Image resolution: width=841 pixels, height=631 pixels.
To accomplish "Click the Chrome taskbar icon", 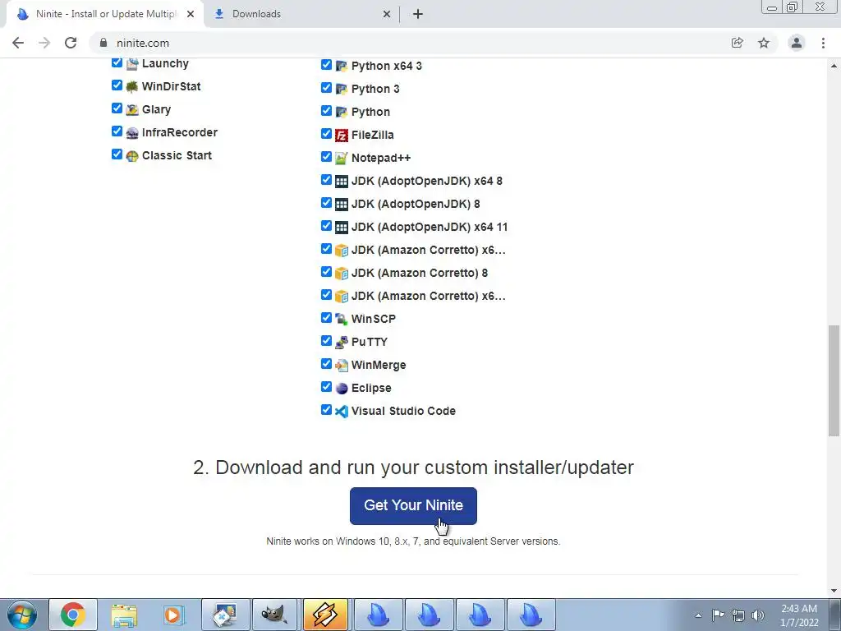I will [73, 615].
